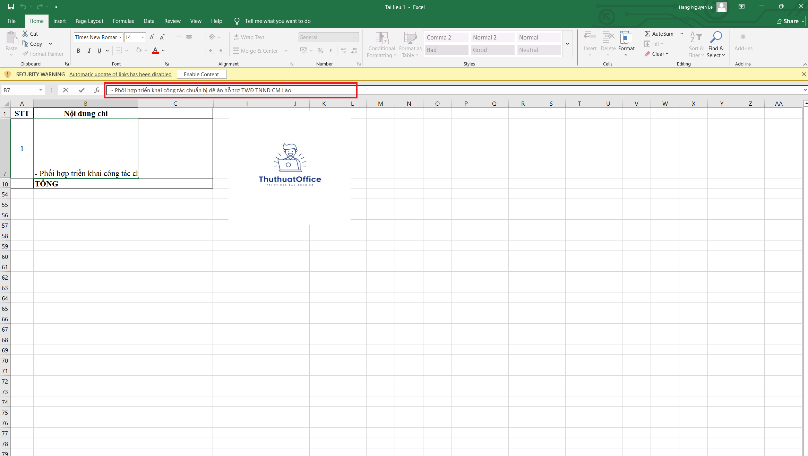This screenshot has width=808, height=456.
Task: Dismiss the security warning bar
Action: (804, 74)
